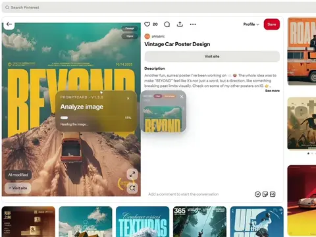Open the orange ROAM van poster pin

click(302, 51)
